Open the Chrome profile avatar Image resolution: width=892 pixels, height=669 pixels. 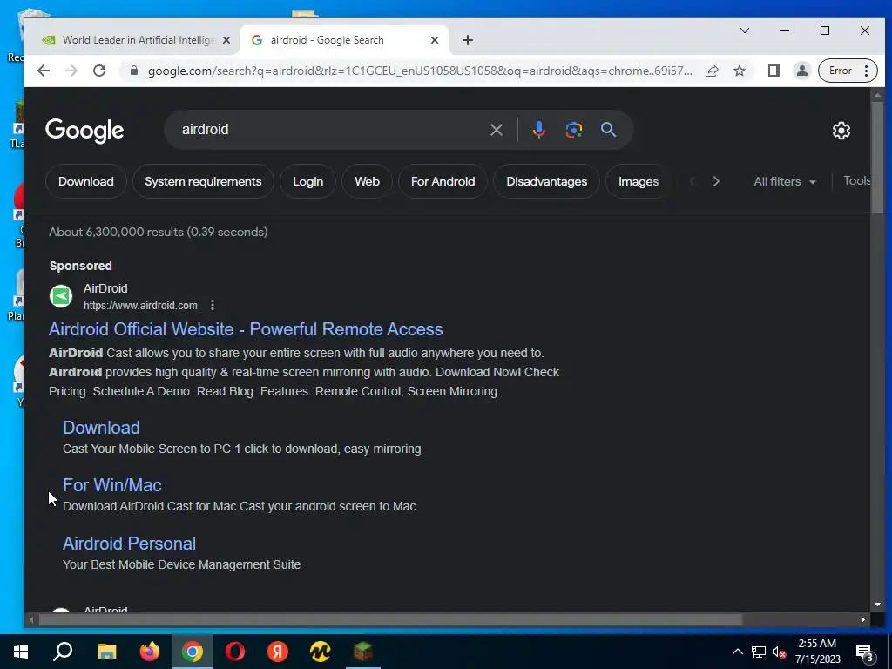(x=801, y=71)
